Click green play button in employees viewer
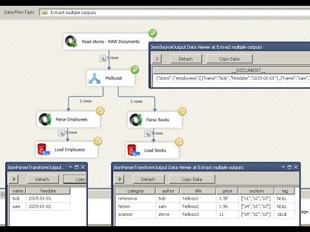Image resolution: width=310 pixels, height=232 pixels. (14, 179)
